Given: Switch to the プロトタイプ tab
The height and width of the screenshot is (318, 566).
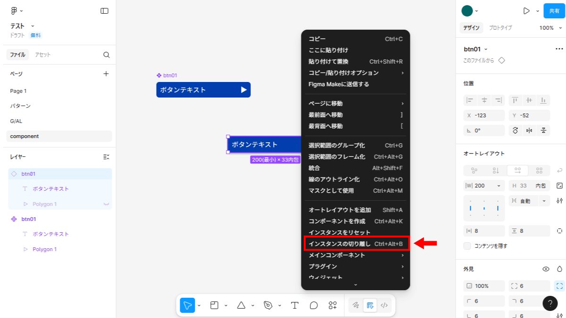Looking at the screenshot, I should (500, 28).
